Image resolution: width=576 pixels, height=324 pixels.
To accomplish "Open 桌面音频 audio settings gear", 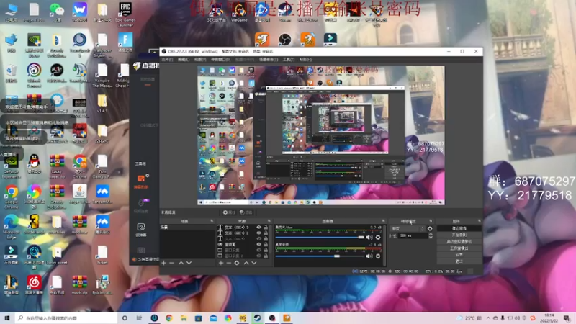I will pos(378,256).
